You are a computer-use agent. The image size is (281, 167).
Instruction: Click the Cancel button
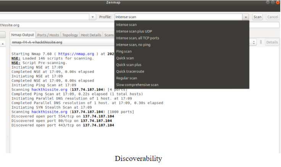(273, 17)
